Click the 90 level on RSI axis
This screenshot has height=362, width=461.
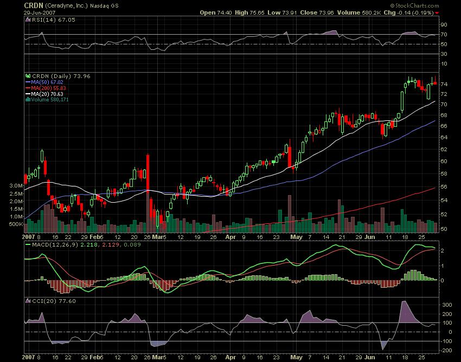tap(444, 25)
